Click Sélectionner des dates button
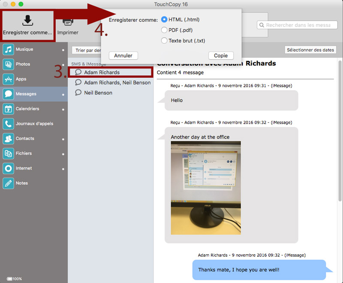The image size is (343, 283). pyautogui.click(x=310, y=50)
